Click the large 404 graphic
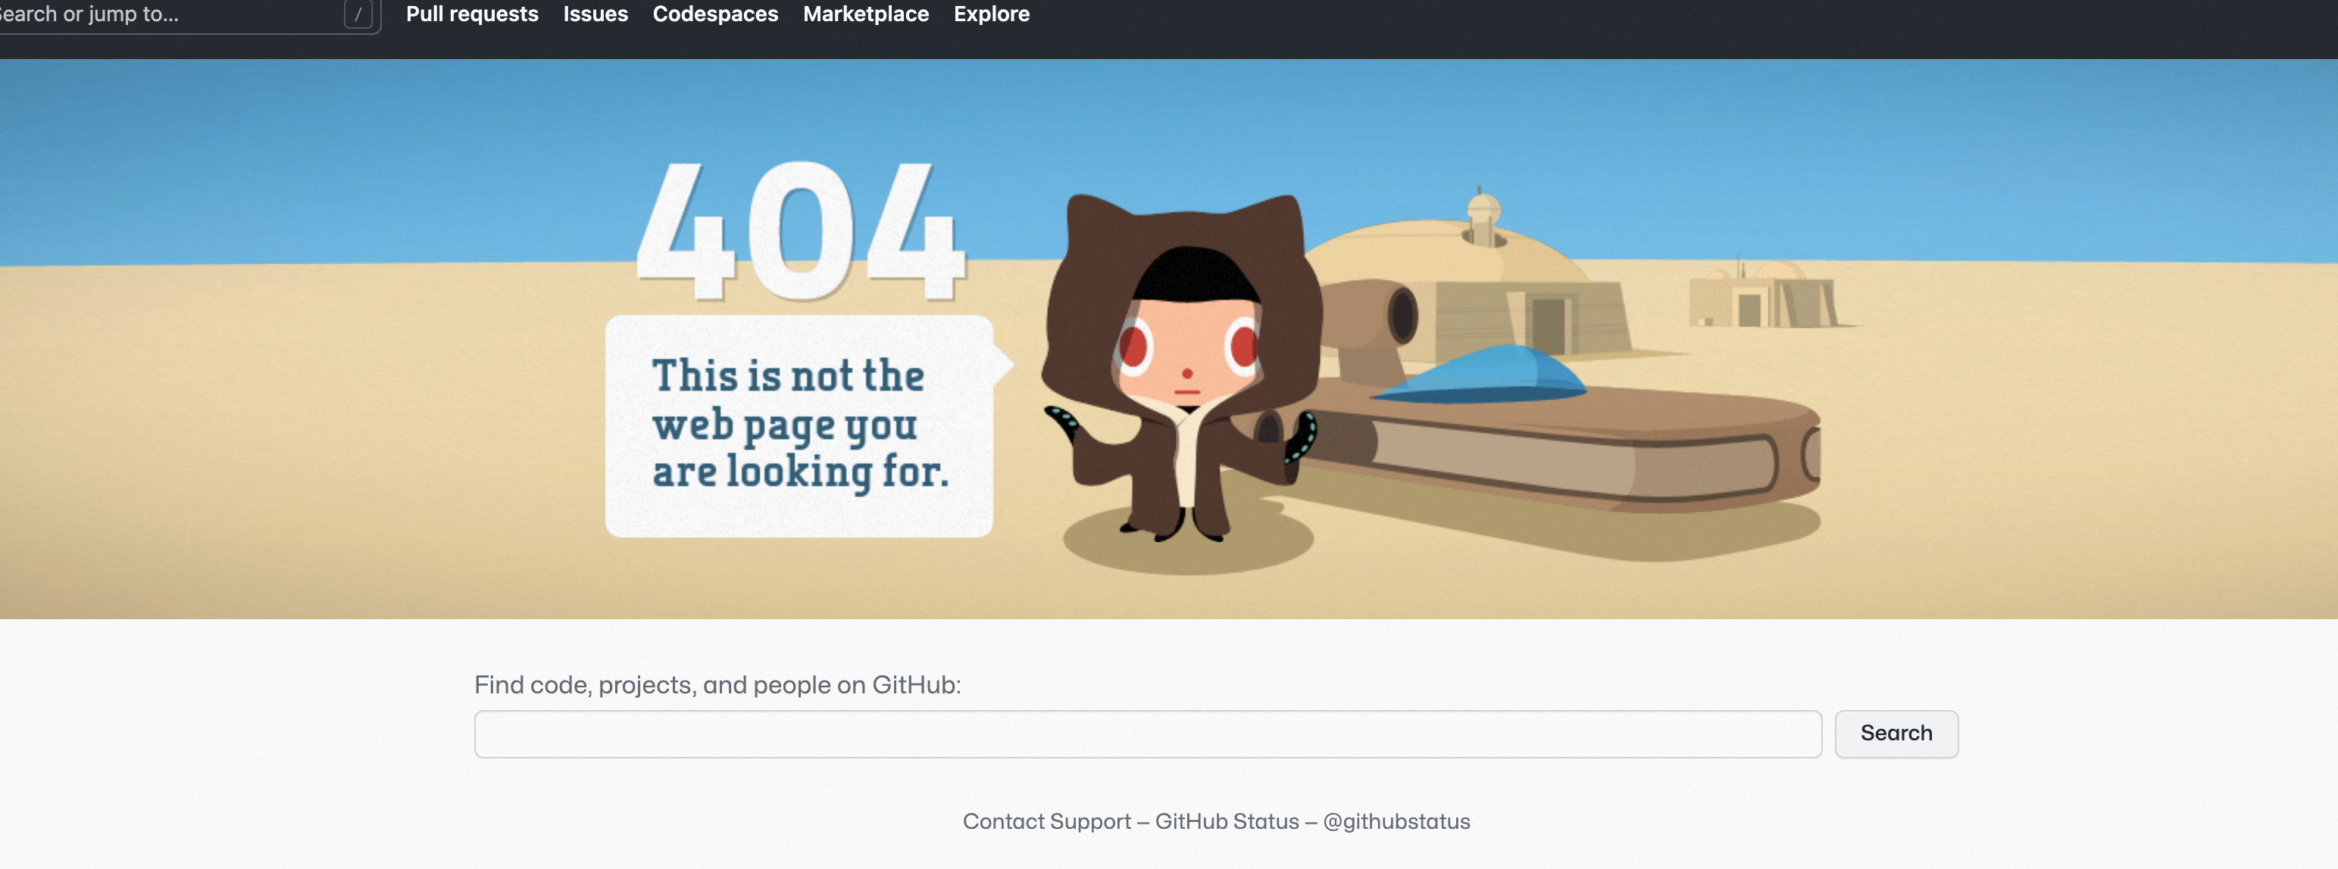The width and height of the screenshot is (2338, 869). [x=801, y=232]
